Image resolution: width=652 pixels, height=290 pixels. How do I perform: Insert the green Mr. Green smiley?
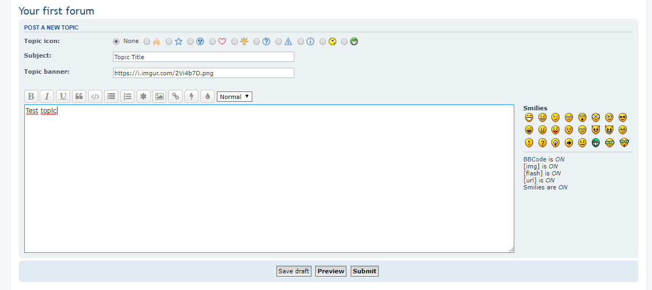(596, 143)
